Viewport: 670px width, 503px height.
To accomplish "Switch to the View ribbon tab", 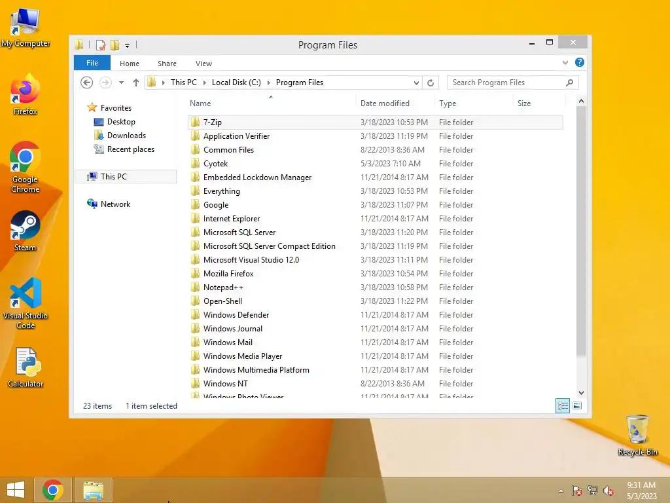I will (x=204, y=64).
